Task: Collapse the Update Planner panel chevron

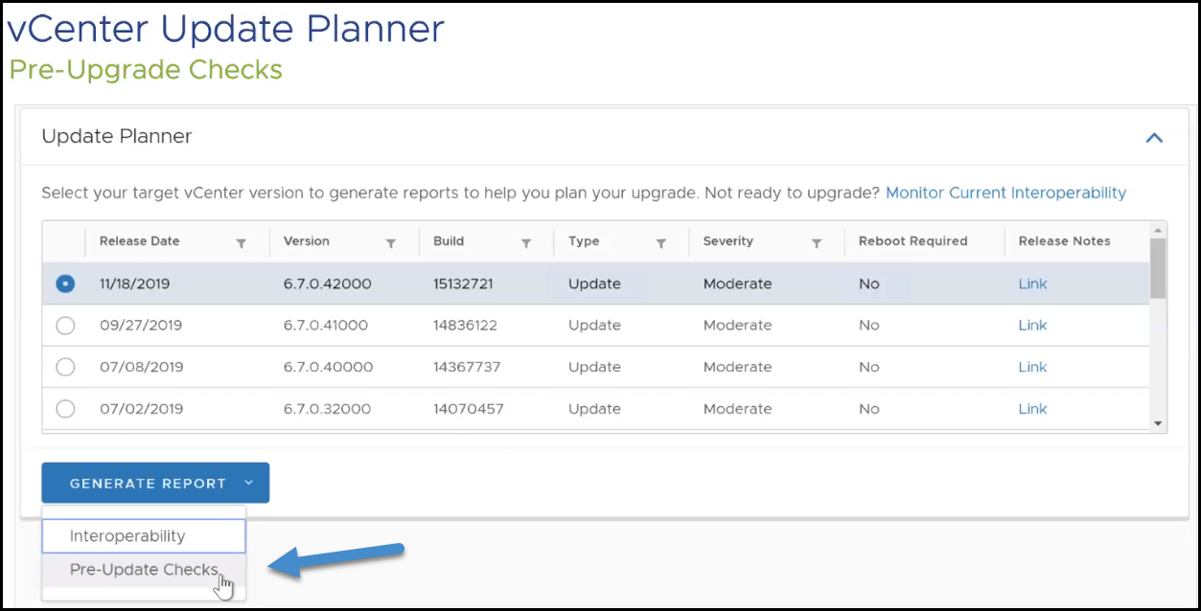Action: coord(1154,138)
